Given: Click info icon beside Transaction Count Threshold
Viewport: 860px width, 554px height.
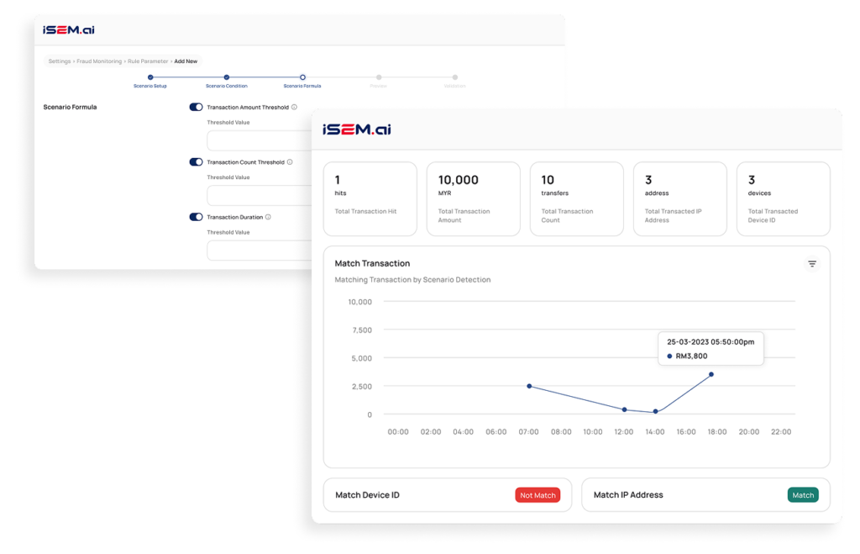Looking at the screenshot, I should pyautogui.click(x=289, y=162).
